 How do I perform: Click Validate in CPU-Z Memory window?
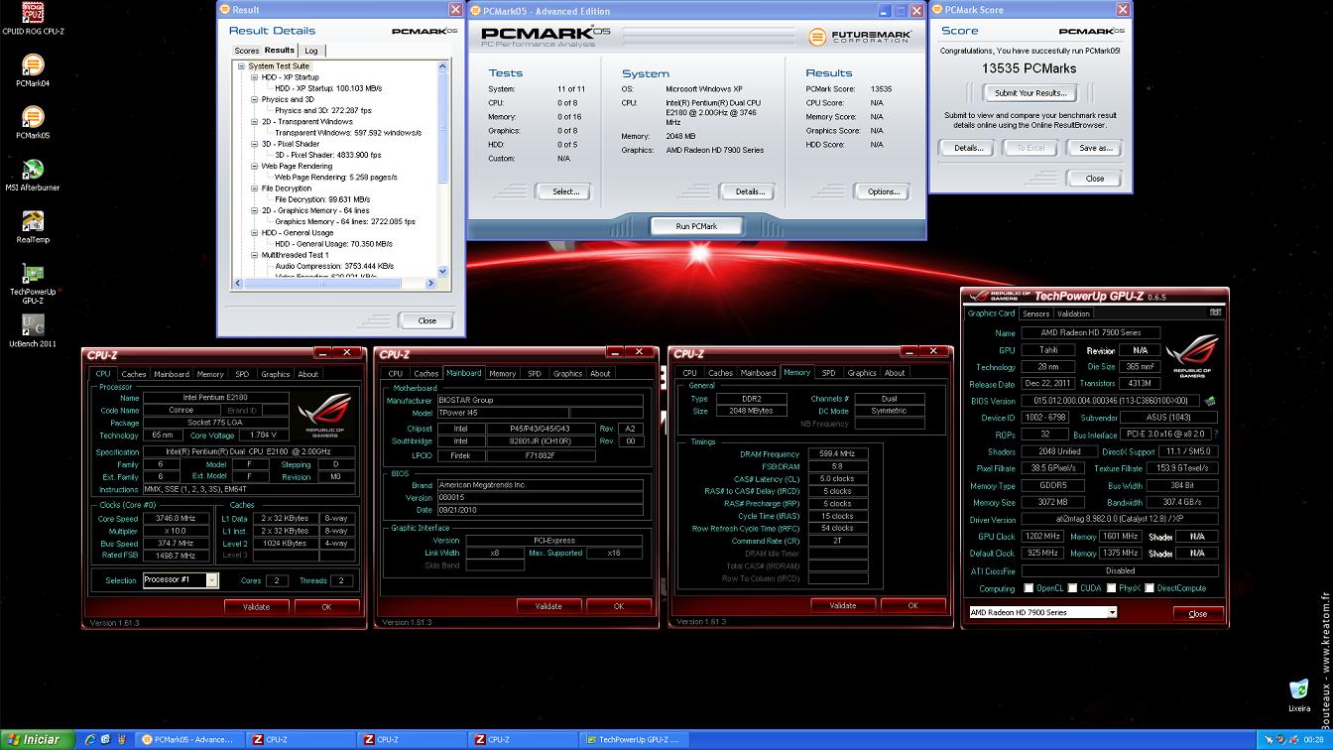click(842, 605)
